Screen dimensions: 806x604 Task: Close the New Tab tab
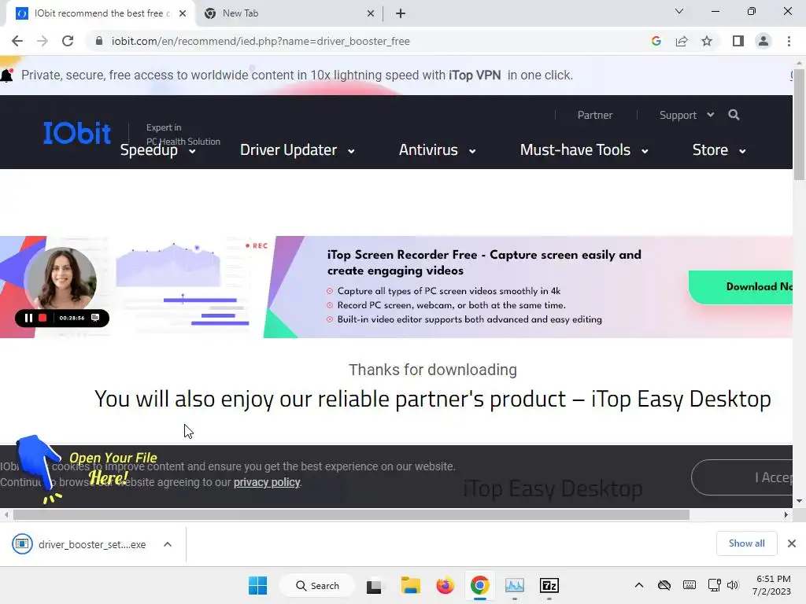[371, 13]
